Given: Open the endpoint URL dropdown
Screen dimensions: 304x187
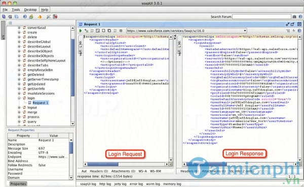Looking at the screenshot, I should click(245, 30).
